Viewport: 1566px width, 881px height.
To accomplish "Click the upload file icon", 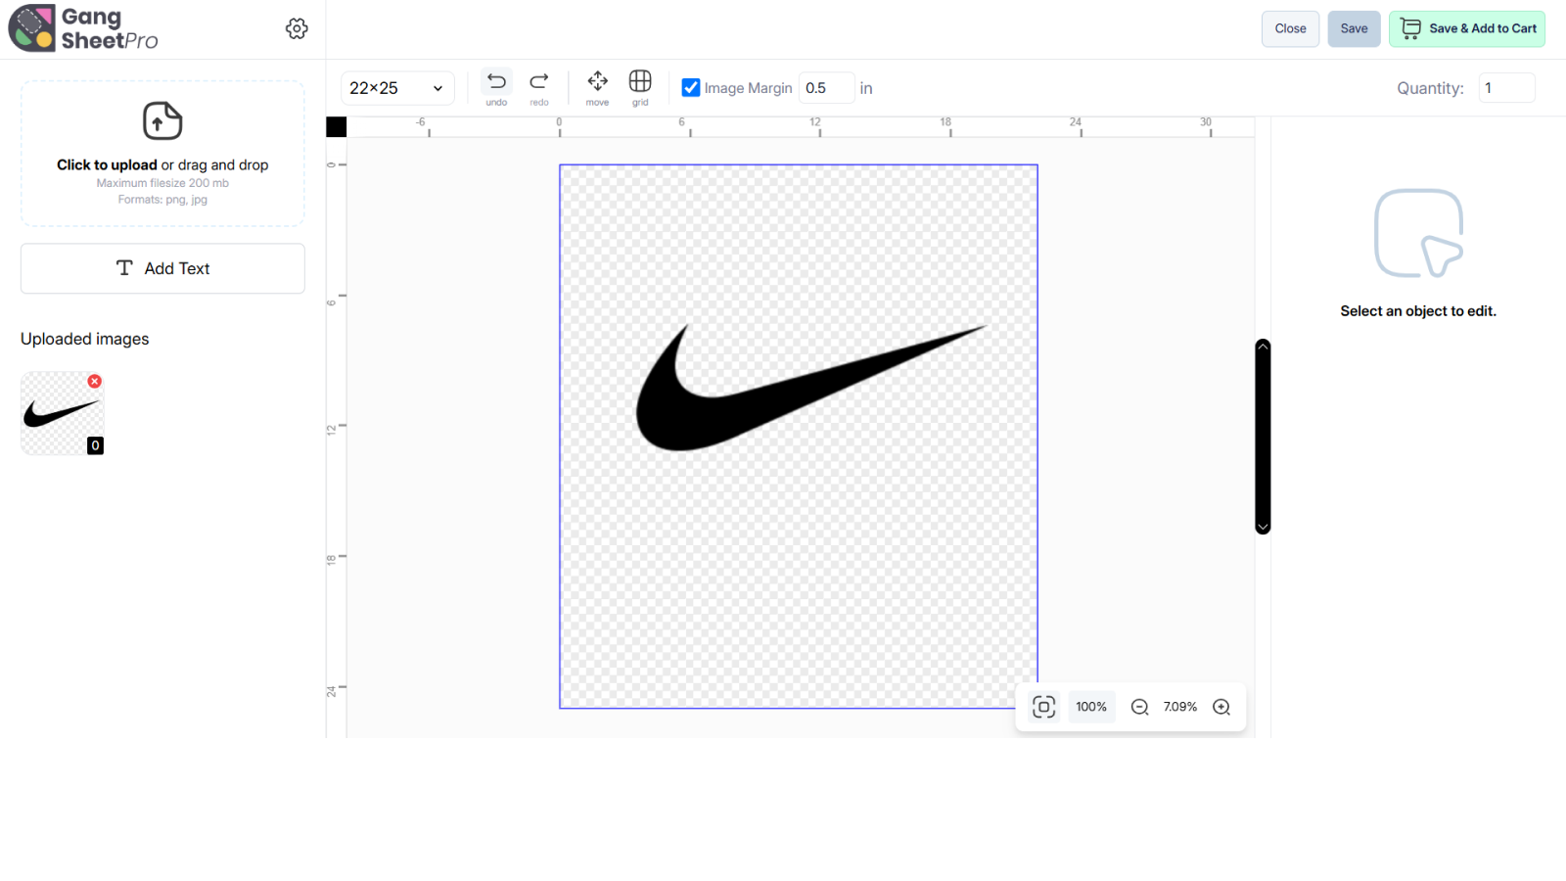I will coord(162,121).
